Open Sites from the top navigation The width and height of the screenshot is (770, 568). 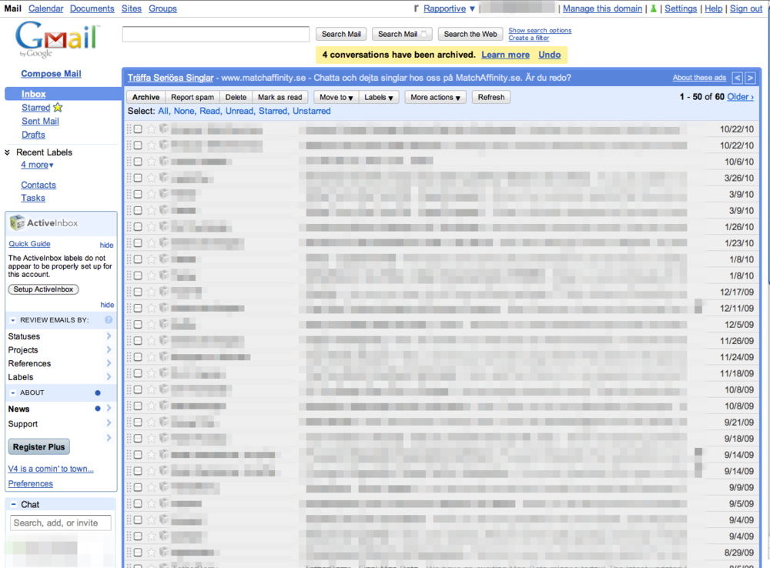tap(131, 8)
